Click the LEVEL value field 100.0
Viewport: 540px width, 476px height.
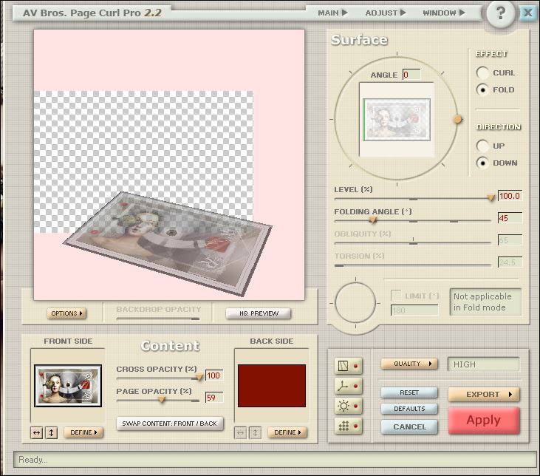510,196
